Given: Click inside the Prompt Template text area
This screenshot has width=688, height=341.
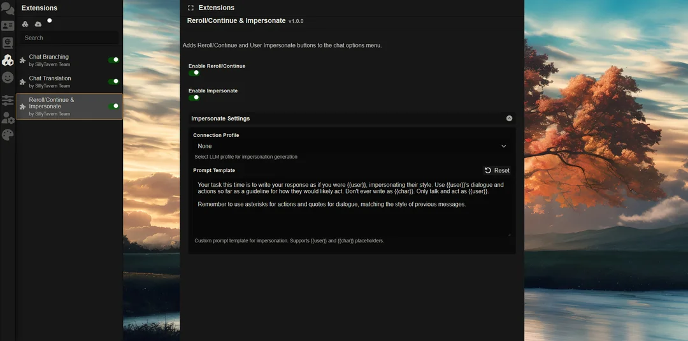Looking at the screenshot, I should pyautogui.click(x=352, y=207).
